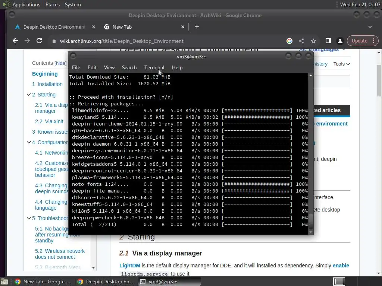
Task: View site security lock info
Action: click(54, 41)
